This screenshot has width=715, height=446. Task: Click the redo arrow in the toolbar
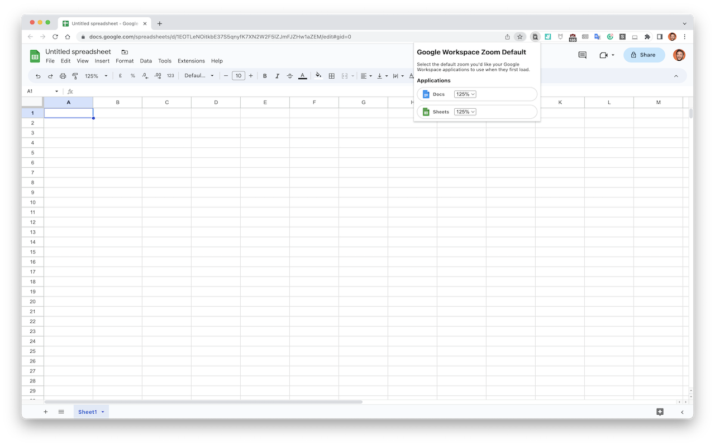(x=50, y=76)
